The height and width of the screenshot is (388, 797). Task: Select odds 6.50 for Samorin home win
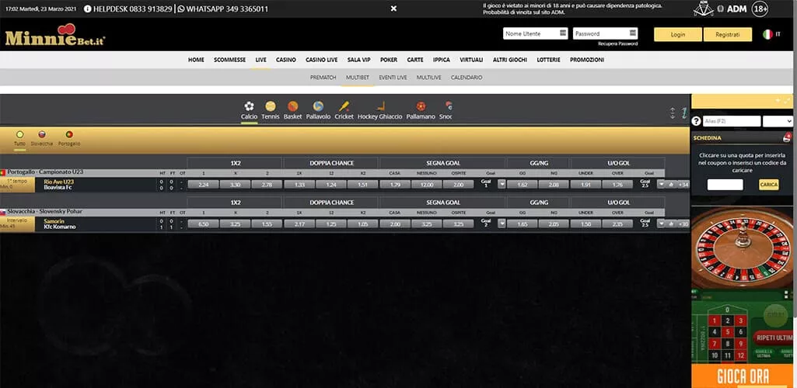203,223
